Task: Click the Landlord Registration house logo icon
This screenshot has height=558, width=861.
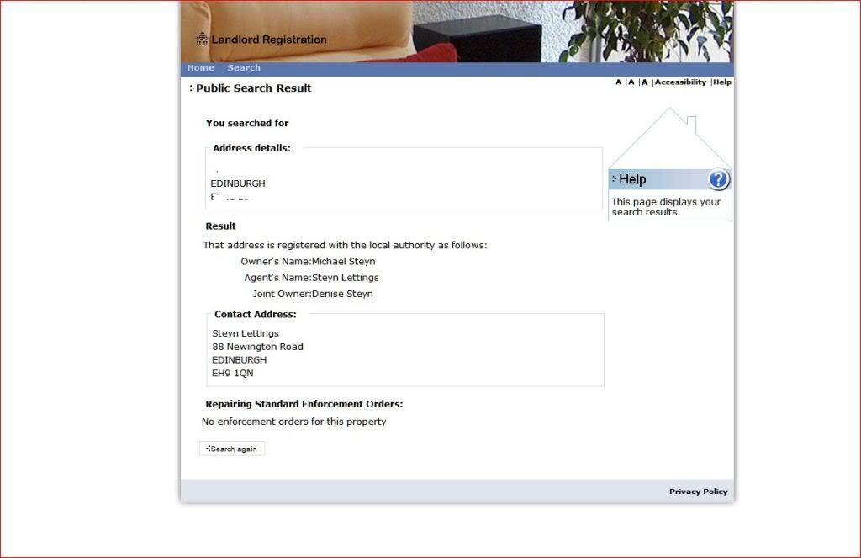Action: point(202,39)
